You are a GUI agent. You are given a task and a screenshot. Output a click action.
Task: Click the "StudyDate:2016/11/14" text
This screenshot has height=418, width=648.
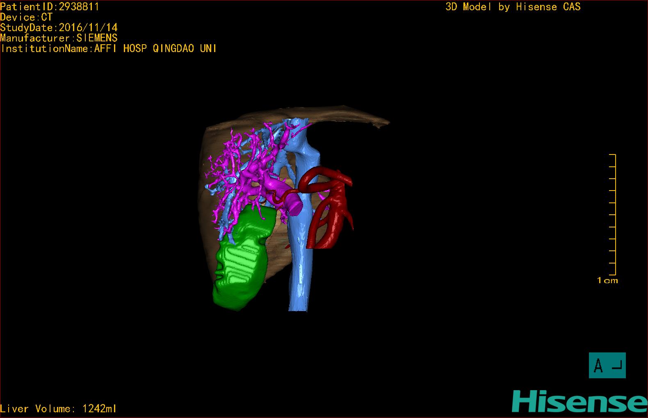(x=59, y=27)
